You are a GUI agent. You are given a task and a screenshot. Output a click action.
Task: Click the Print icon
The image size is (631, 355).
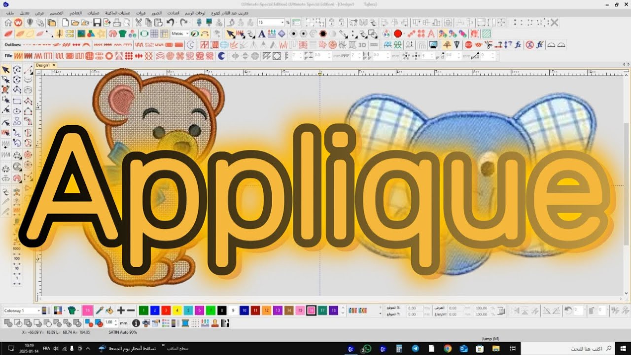tap(117, 22)
